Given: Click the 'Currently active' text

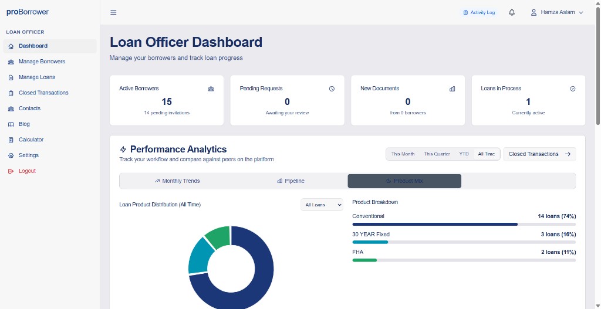Looking at the screenshot, I should 528,113.
